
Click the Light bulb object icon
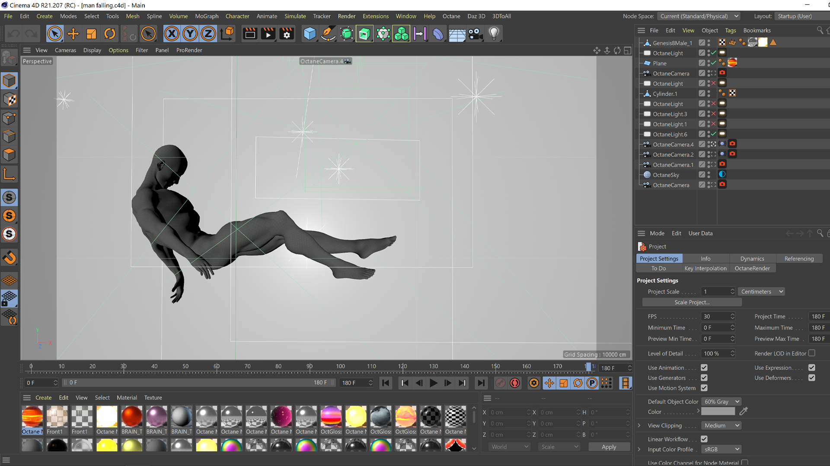[494, 34]
